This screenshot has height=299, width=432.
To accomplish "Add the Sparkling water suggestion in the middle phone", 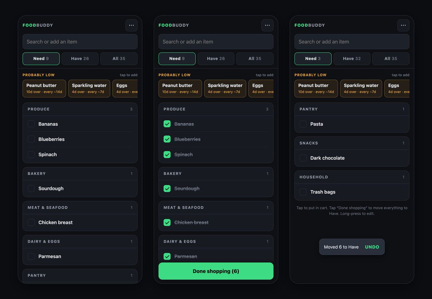I will 225,88.
